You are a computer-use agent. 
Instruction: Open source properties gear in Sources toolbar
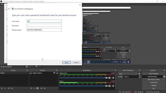[x=37, y=88]
